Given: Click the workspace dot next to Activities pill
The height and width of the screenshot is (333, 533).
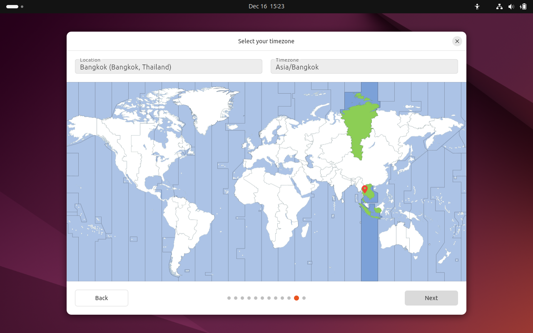Looking at the screenshot, I should (22, 7).
